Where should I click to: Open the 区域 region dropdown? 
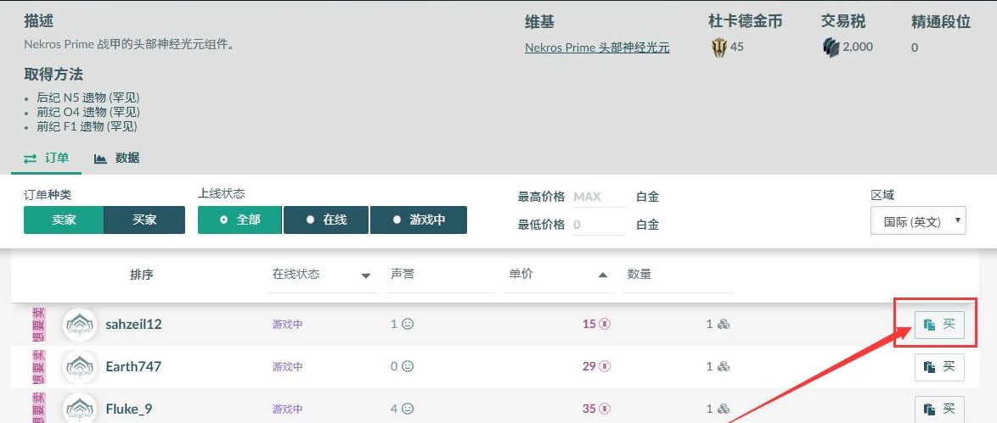[918, 221]
